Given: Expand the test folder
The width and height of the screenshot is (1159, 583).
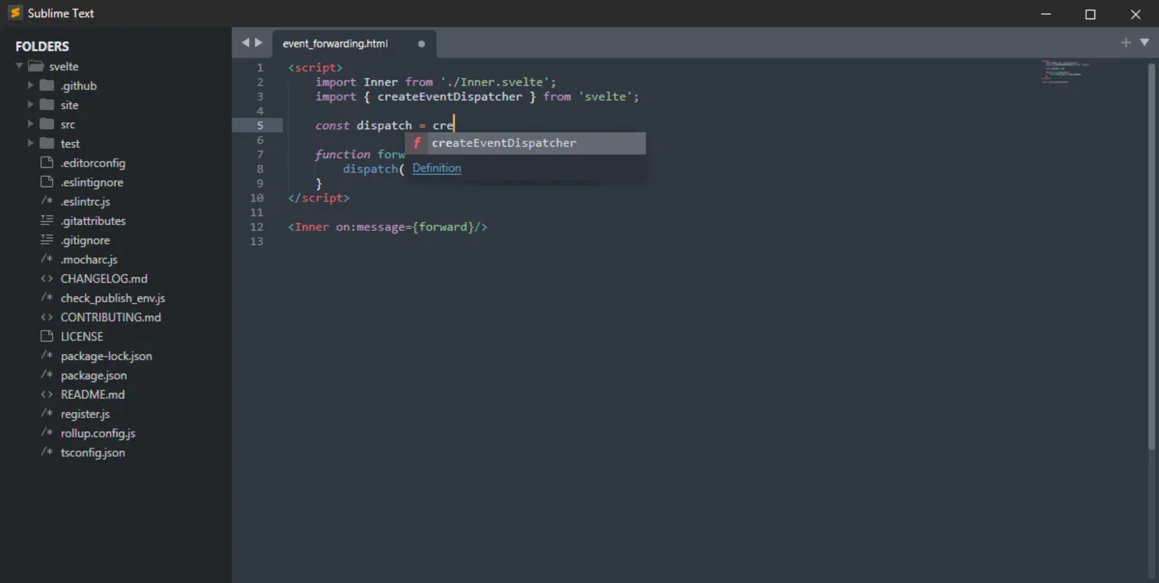Looking at the screenshot, I should (x=30, y=143).
